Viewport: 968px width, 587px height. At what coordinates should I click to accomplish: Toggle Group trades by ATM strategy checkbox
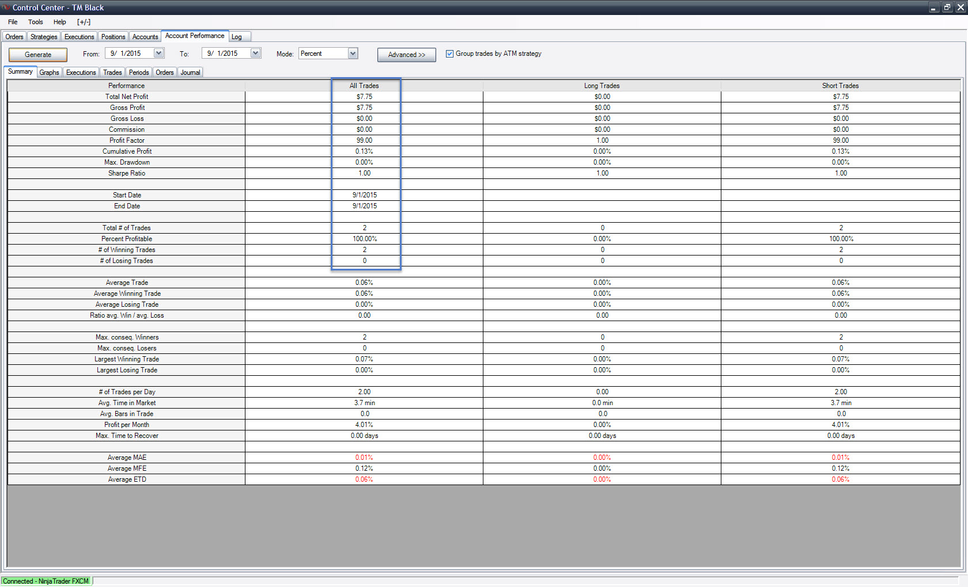[x=450, y=54]
